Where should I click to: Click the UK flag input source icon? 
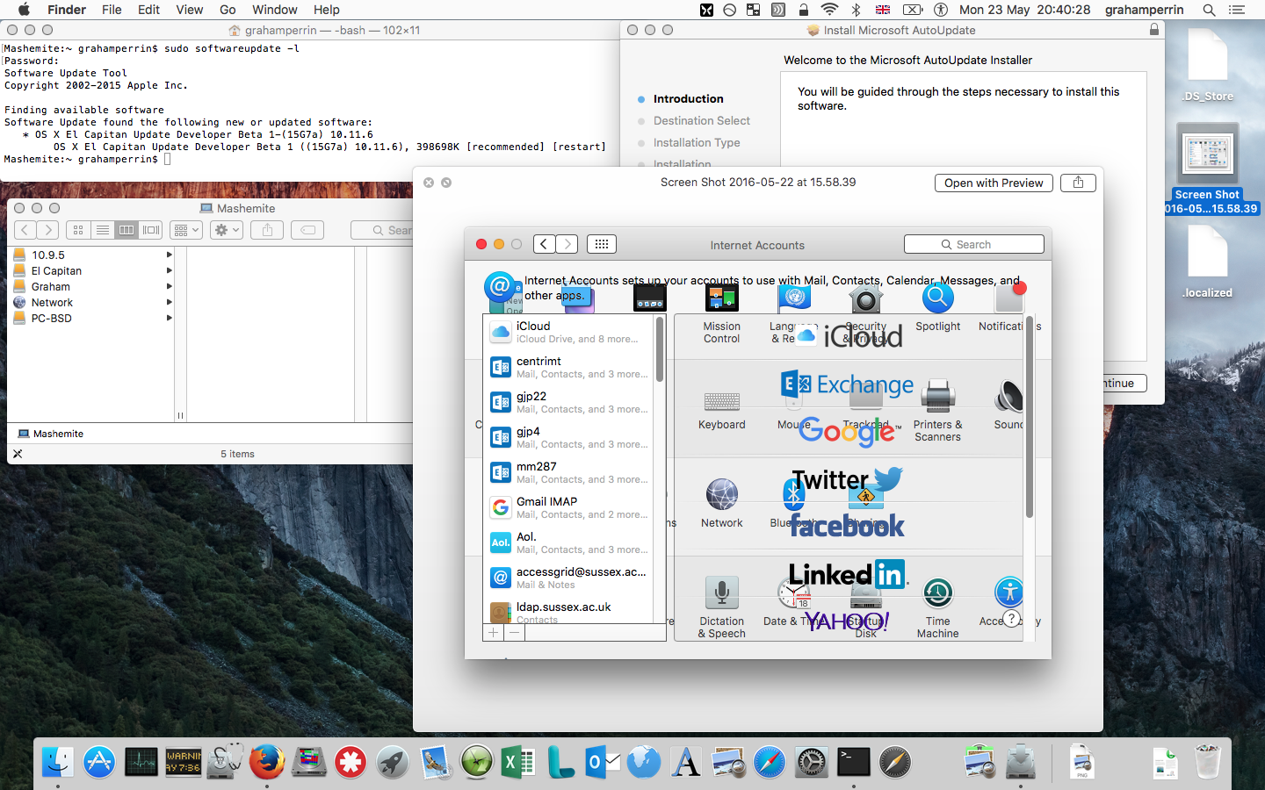(883, 10)
